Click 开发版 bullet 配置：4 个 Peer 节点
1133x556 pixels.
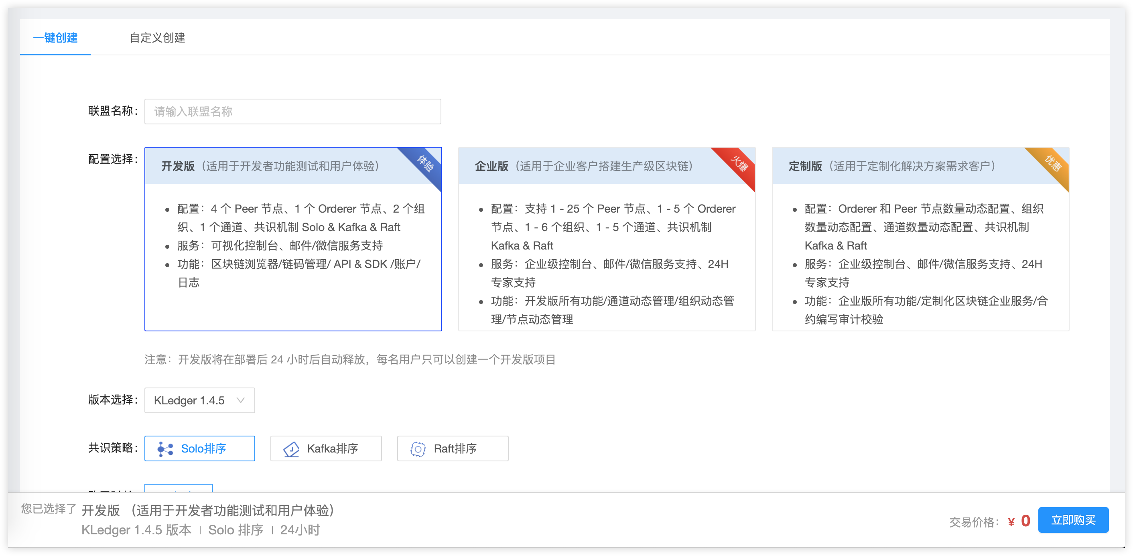pyautogui.click(x=301, y=218)
